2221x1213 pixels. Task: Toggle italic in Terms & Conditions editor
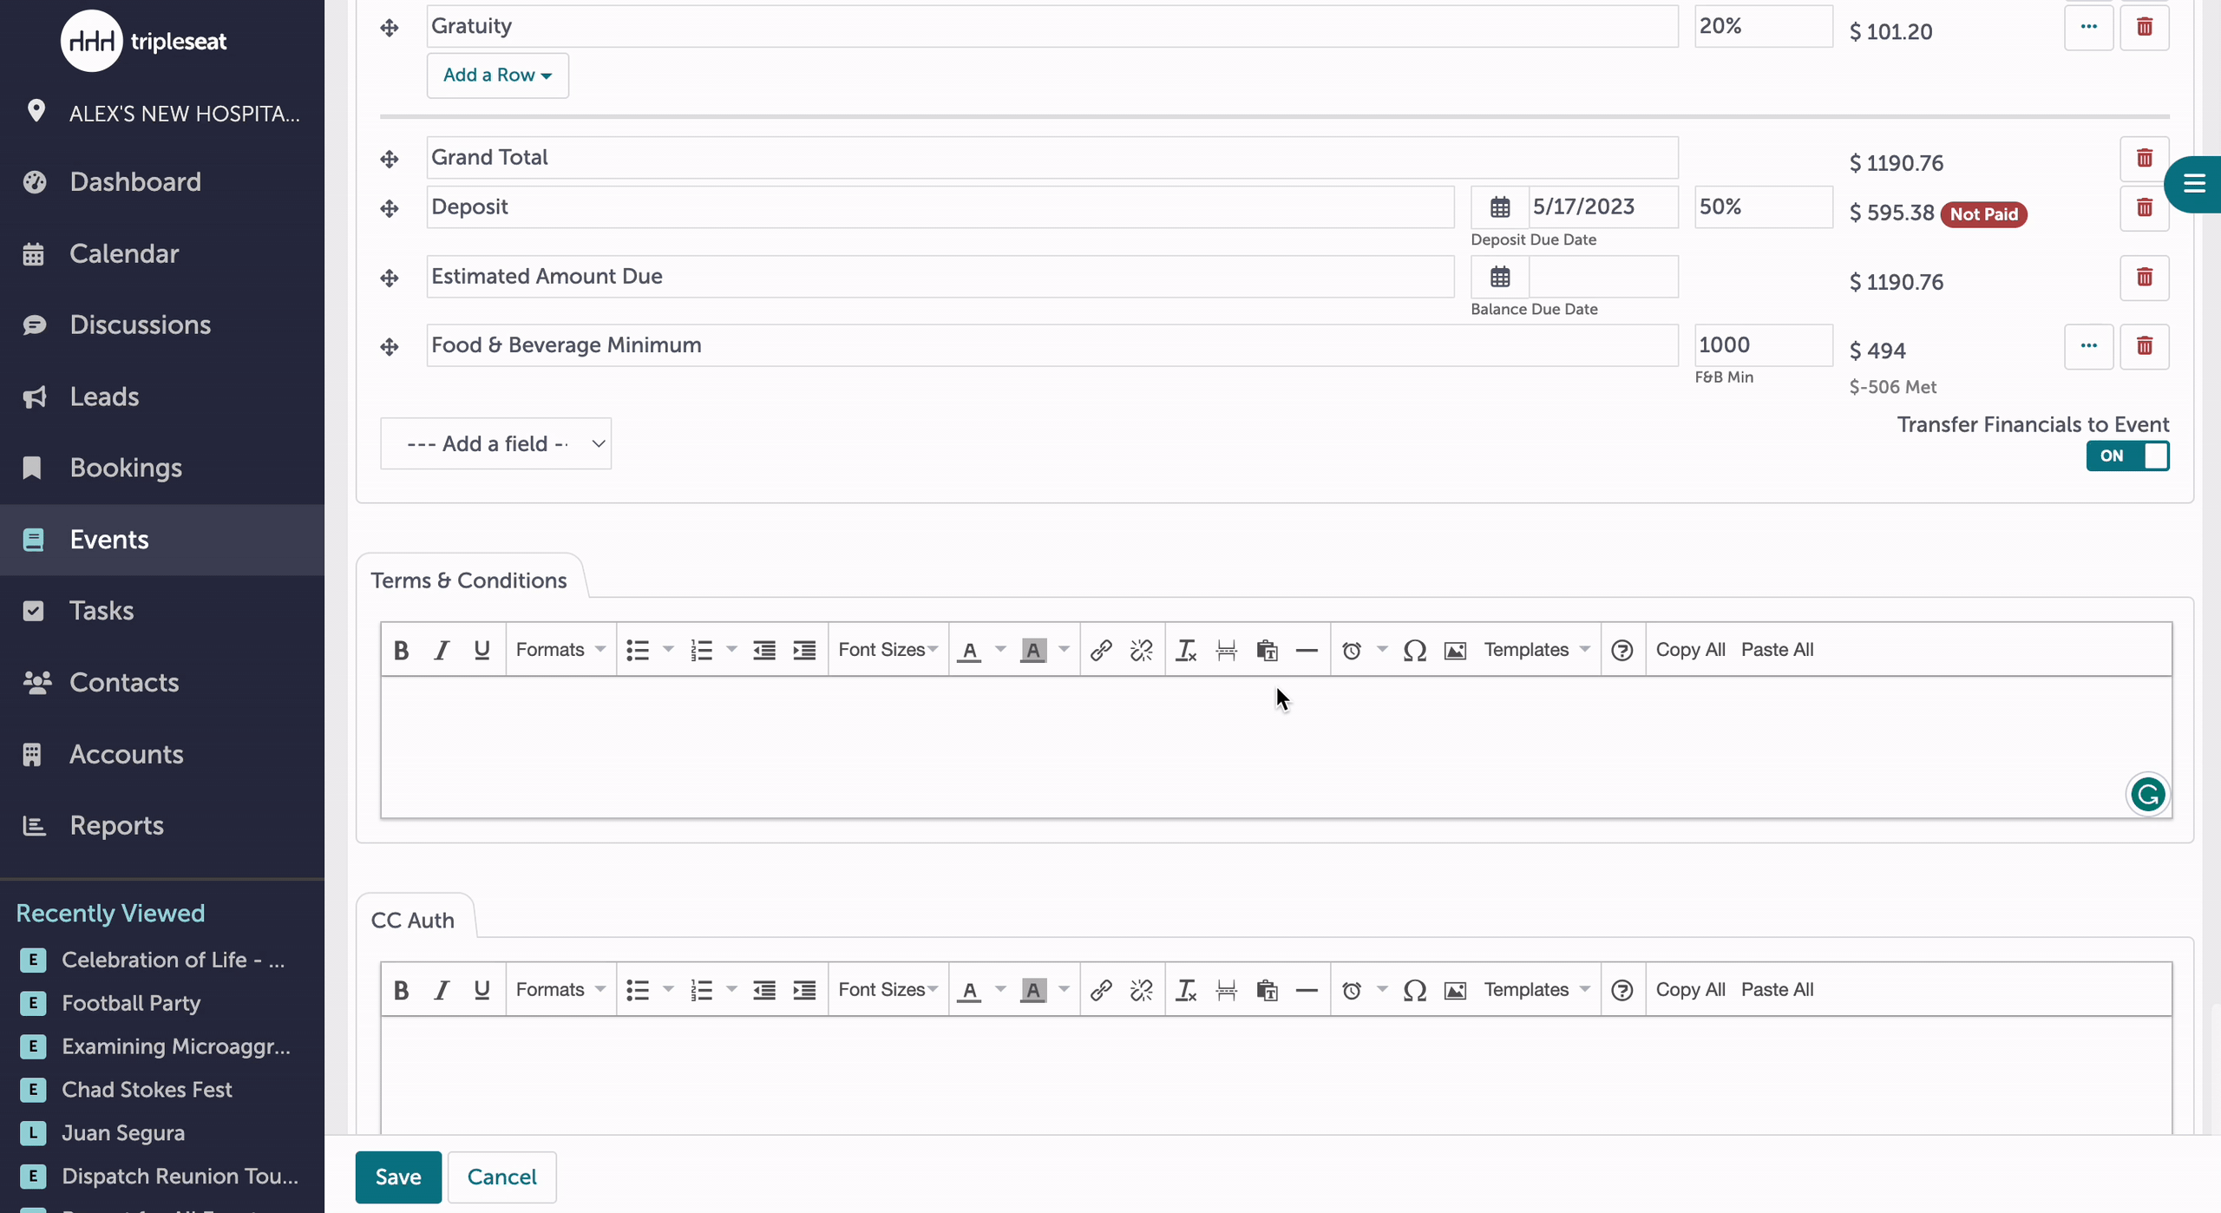coord(442,650)
